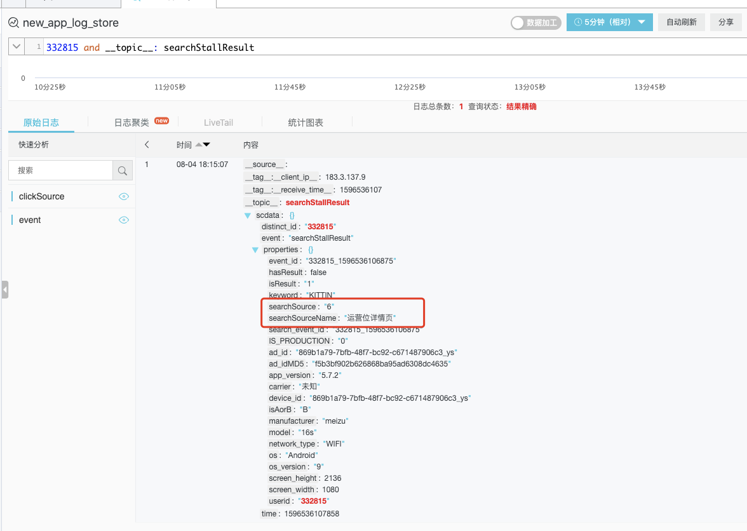The width and height of the screenshot is (747, 531).
Task: Select the clickSource field
Action: tap(41, 196)
